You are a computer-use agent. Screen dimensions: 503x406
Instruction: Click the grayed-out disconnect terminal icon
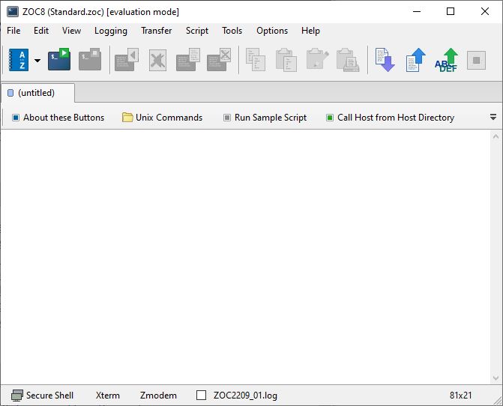pyautogui.click(x=90, y=59)
